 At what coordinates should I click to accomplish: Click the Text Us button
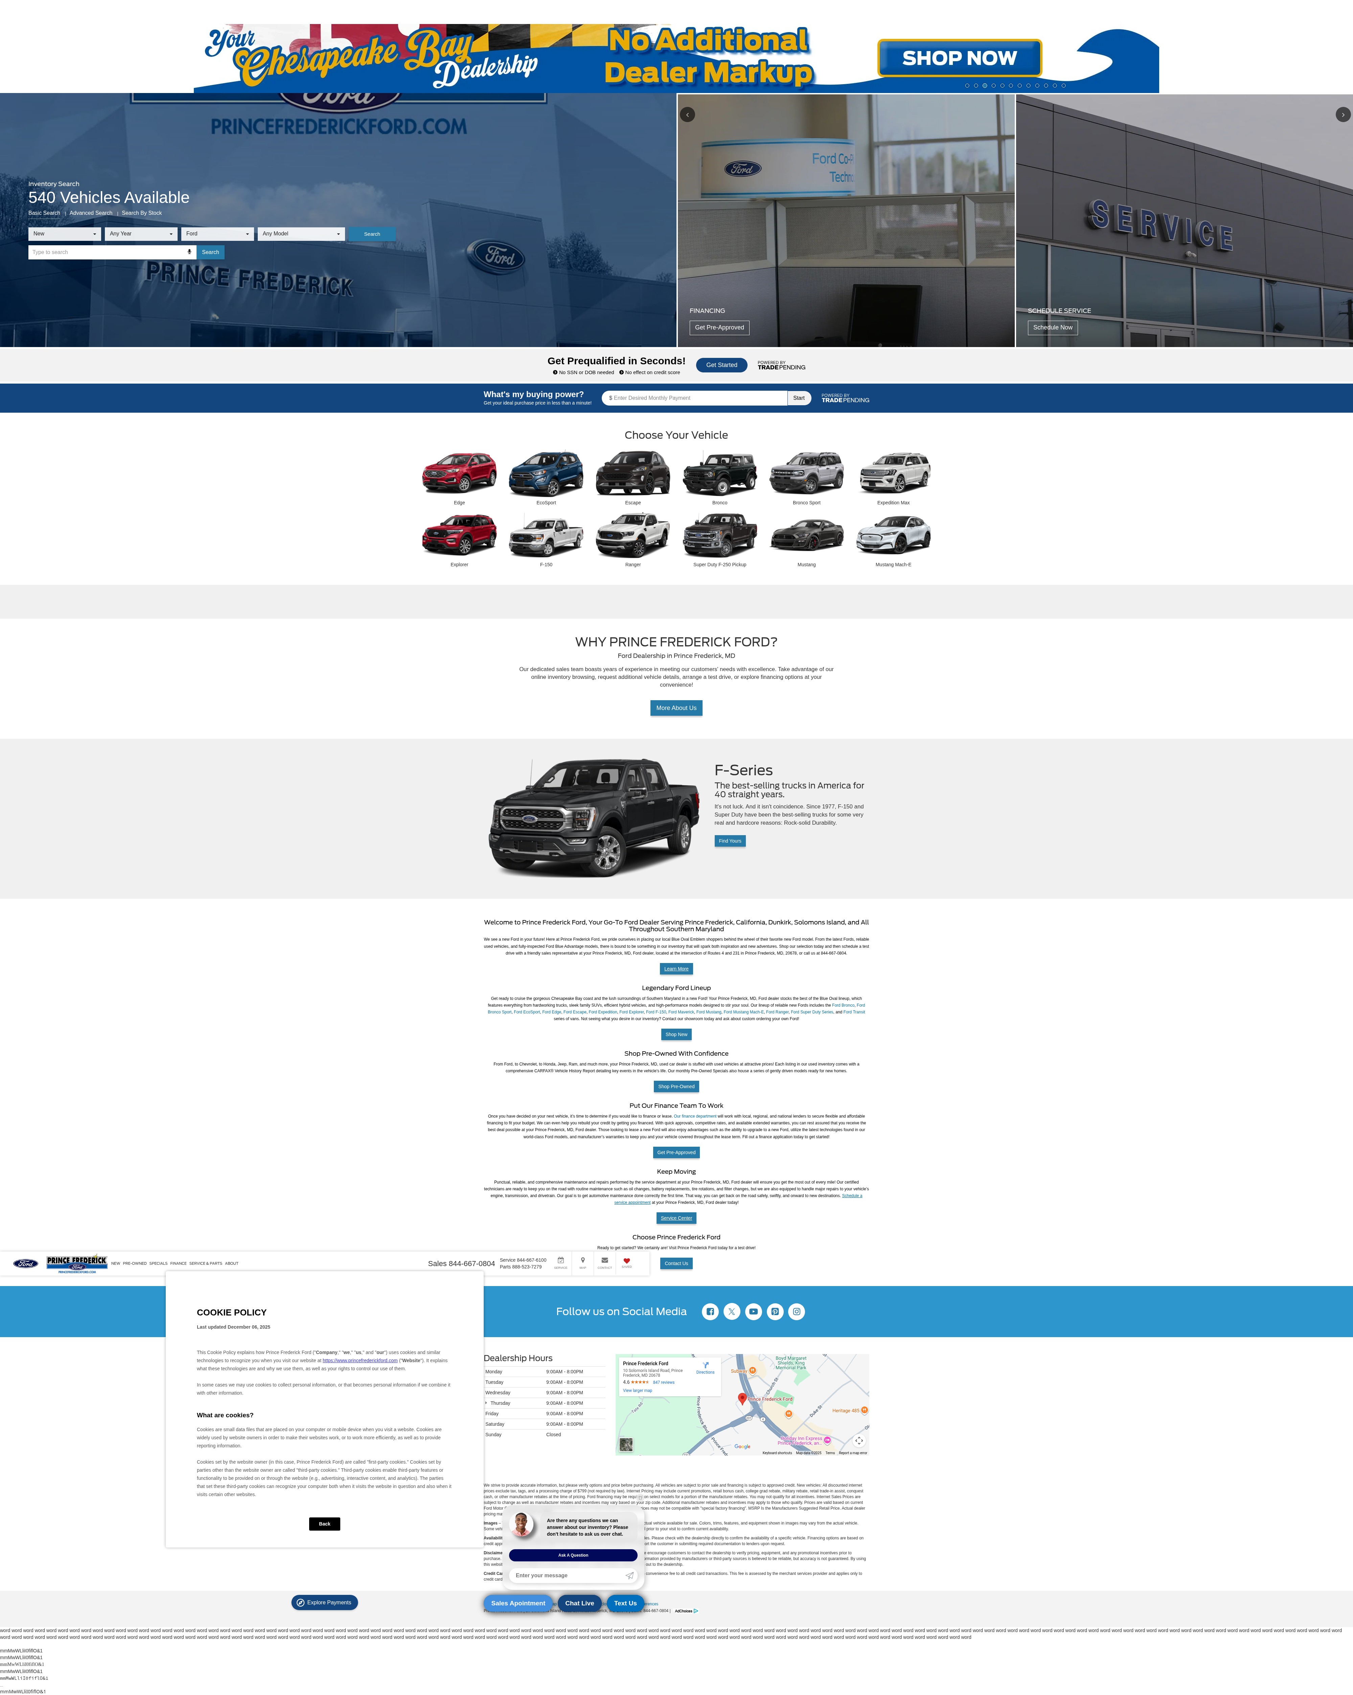coord(626,1603)
